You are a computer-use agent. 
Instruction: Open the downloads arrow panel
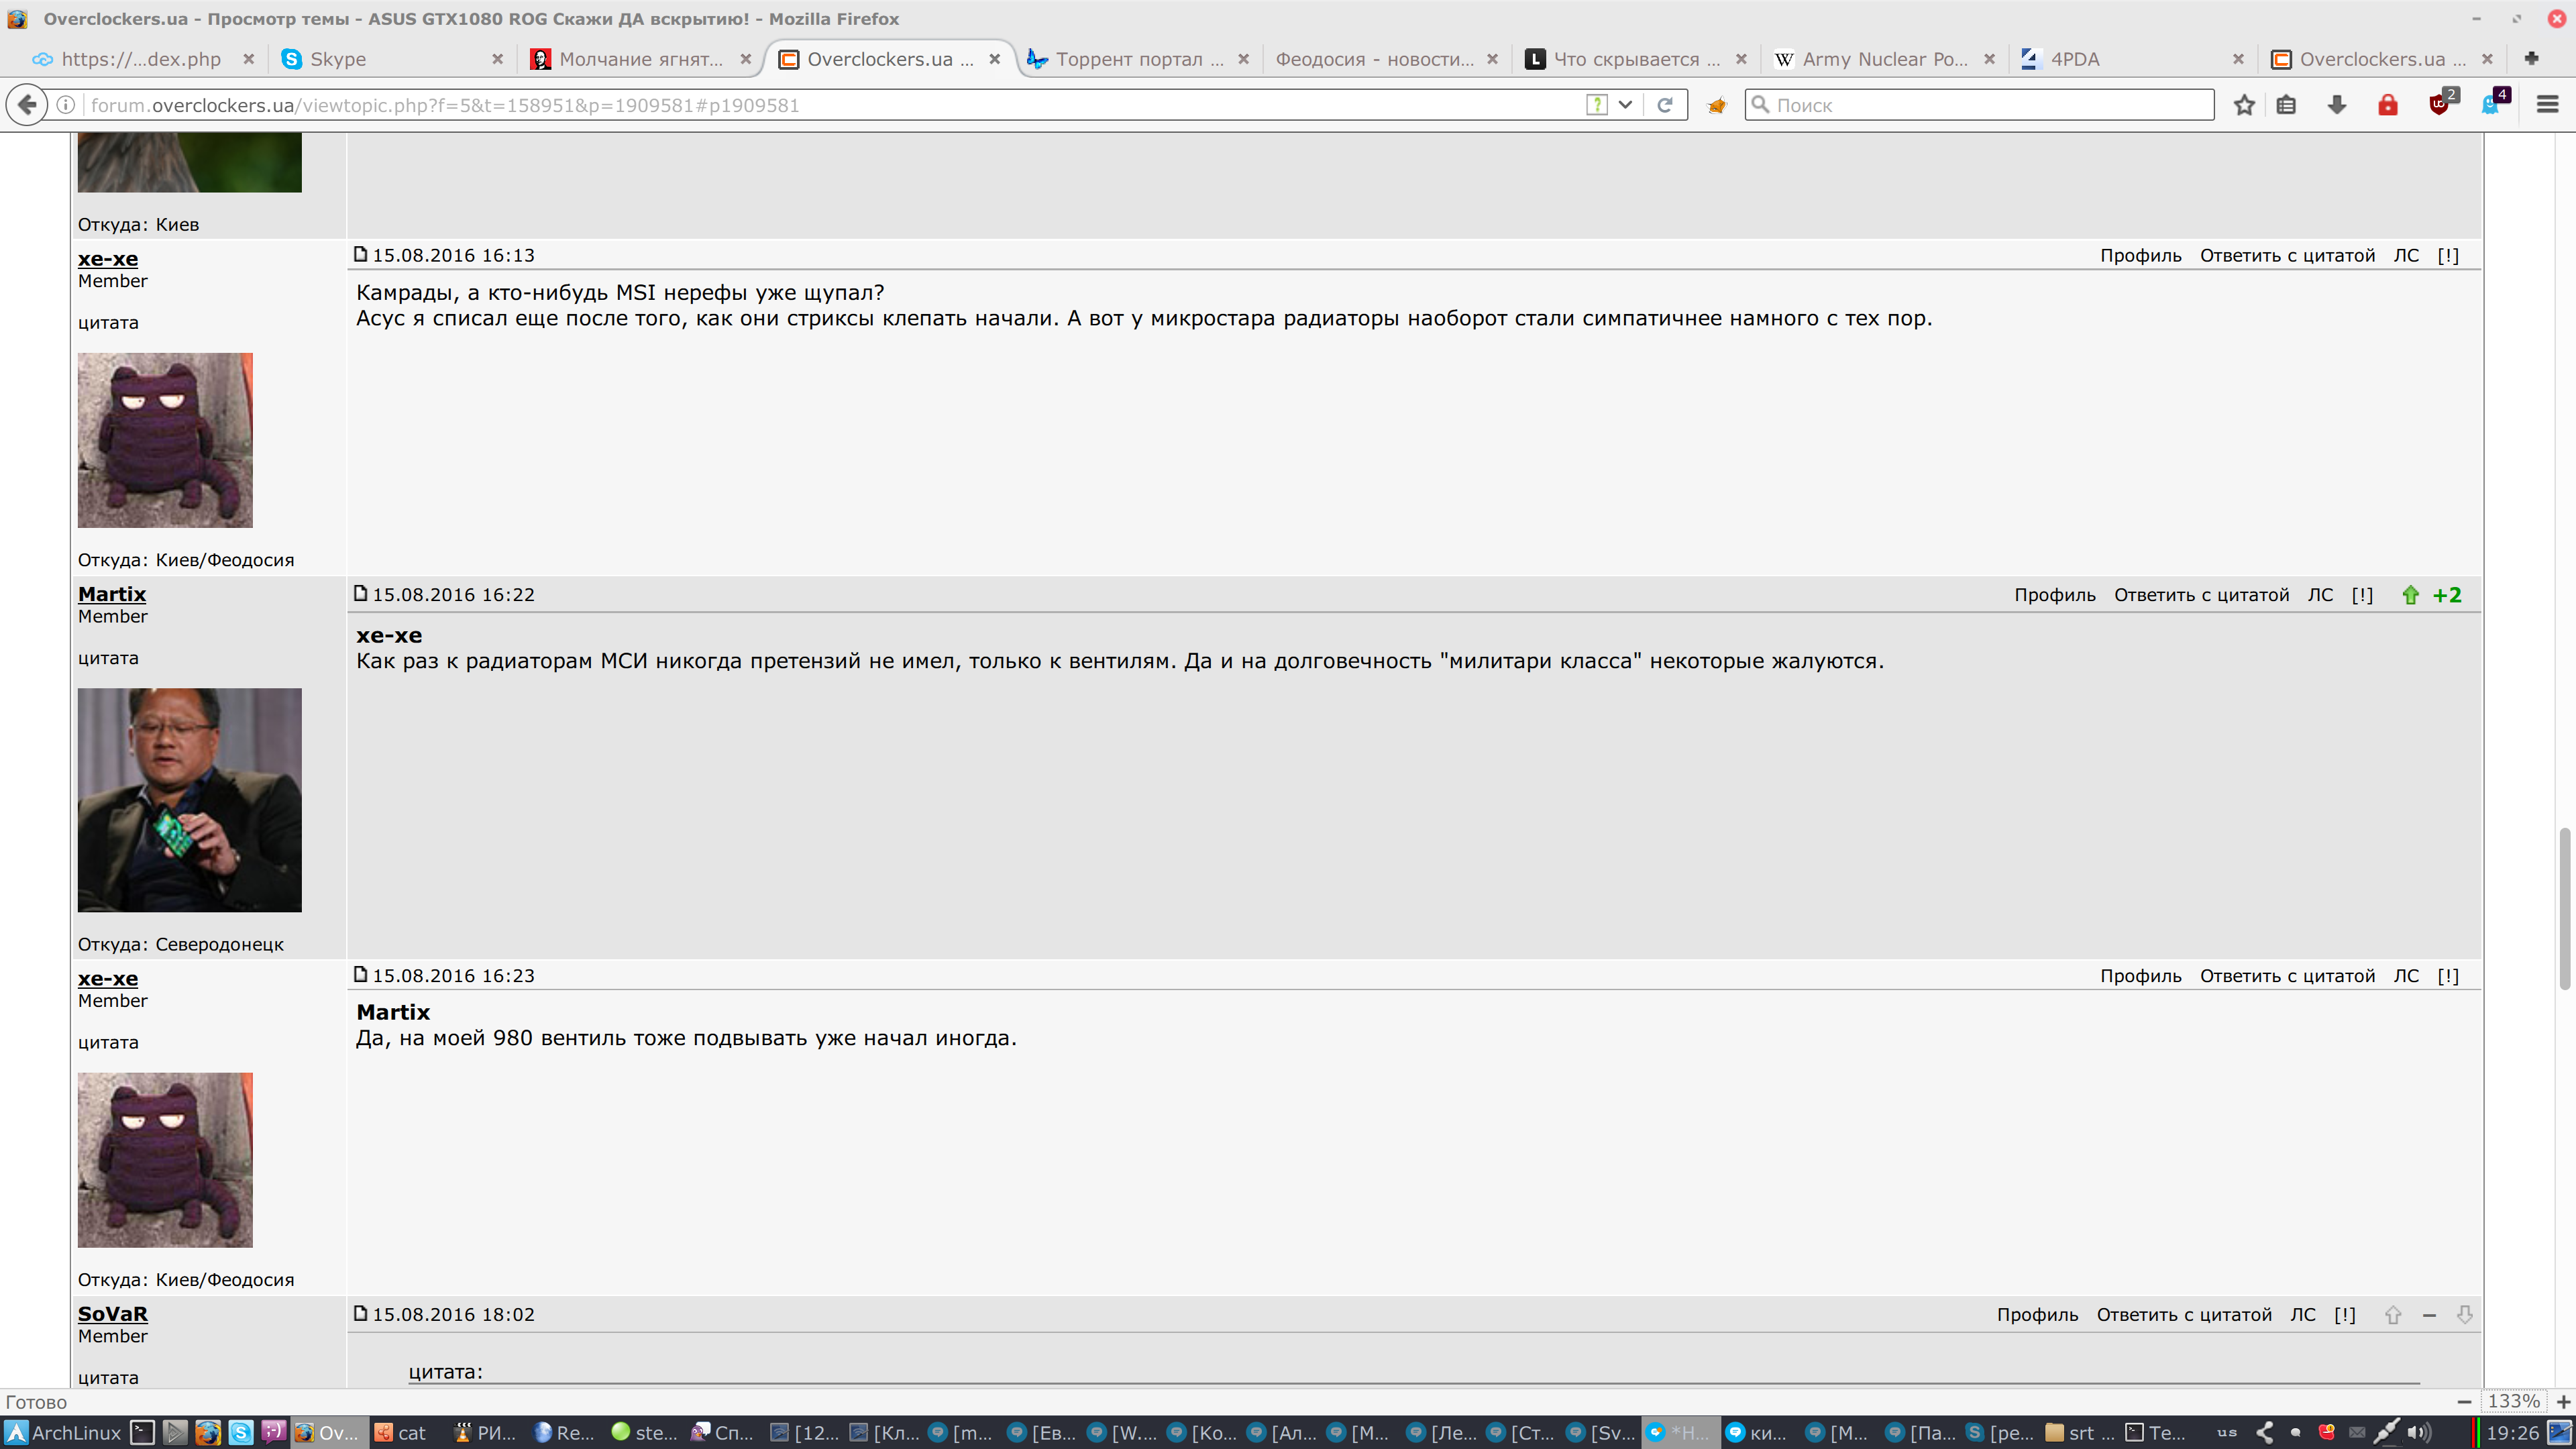pyautogui.click(x=2337, y=105)
